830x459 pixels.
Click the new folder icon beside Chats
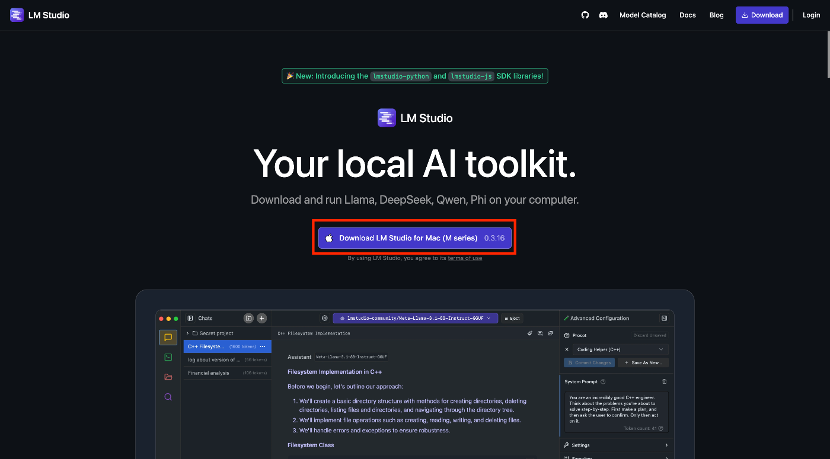248,318
